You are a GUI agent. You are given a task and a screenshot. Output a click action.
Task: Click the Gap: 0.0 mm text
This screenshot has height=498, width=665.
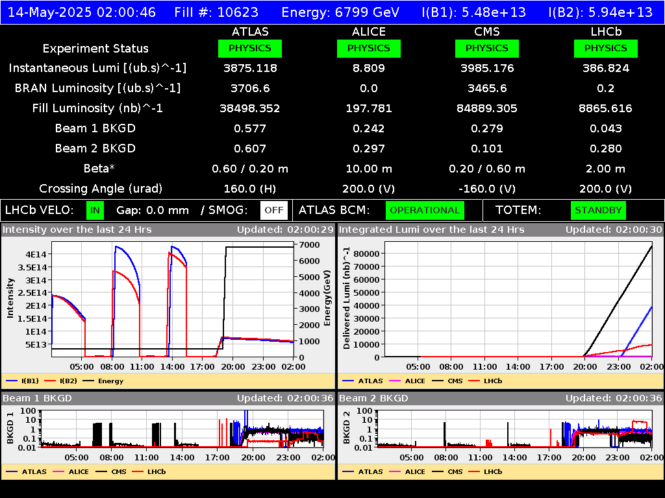click(152, 211)
